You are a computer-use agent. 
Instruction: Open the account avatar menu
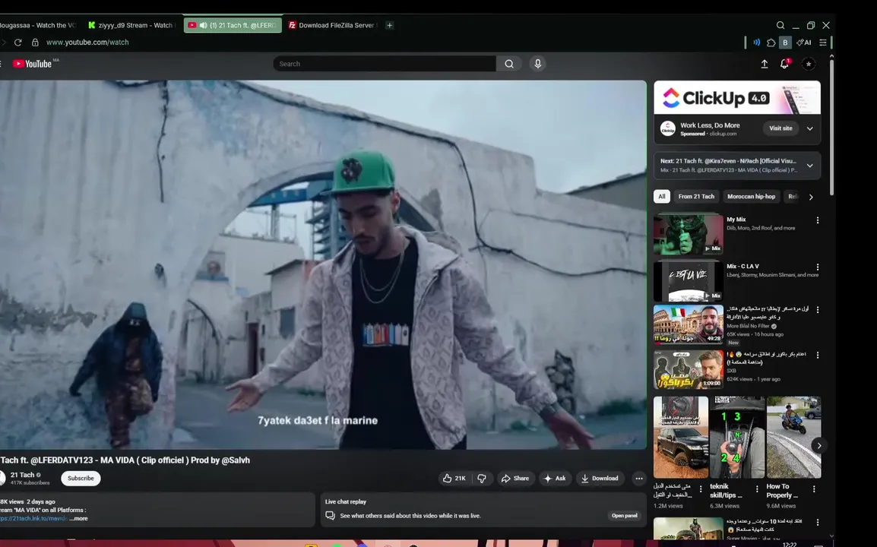tap(808, 65)
